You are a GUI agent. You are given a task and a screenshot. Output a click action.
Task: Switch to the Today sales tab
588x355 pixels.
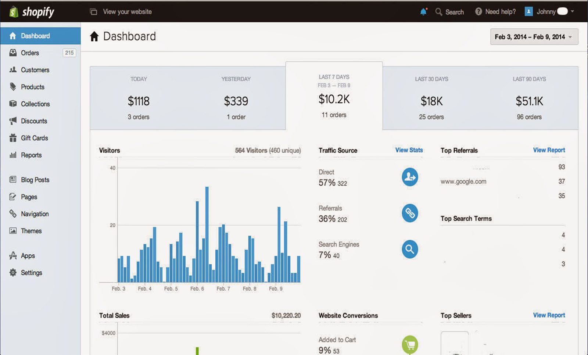click(x=139, y=98)
